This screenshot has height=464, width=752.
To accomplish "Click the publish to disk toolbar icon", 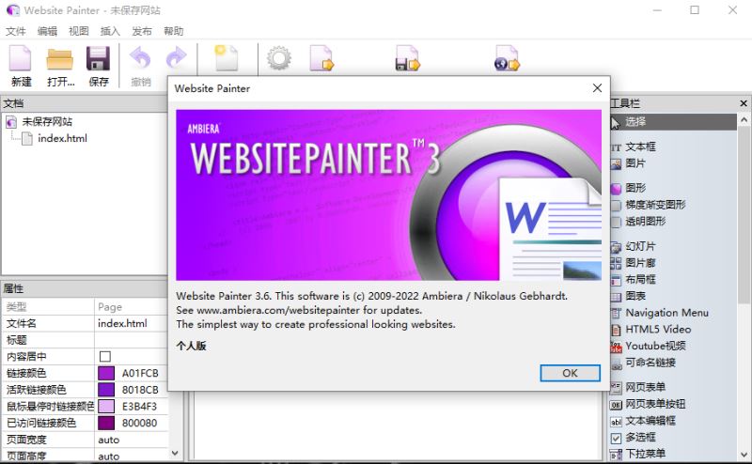I will [408, 58].
